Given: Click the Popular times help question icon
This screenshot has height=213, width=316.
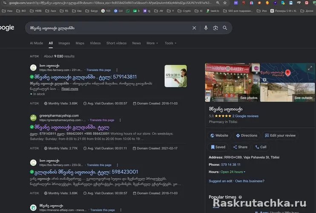Looking at the screenshot, I should tap(240, 197).
